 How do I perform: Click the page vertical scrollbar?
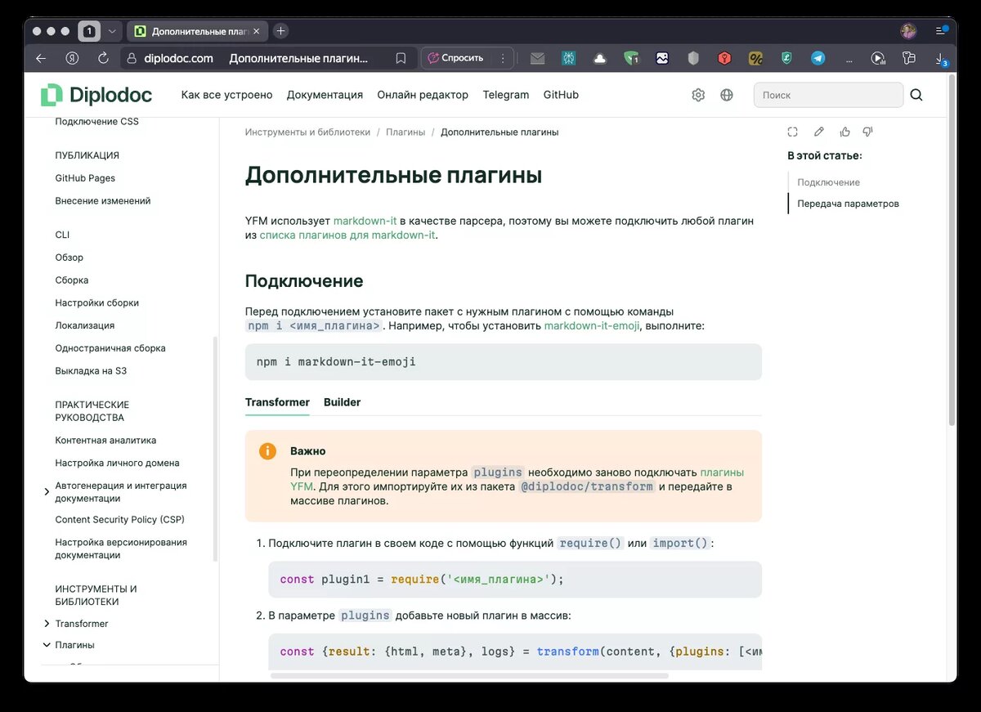[x=952, y=249]
